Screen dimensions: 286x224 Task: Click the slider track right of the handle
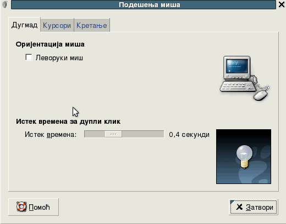(x=143, y=134)
